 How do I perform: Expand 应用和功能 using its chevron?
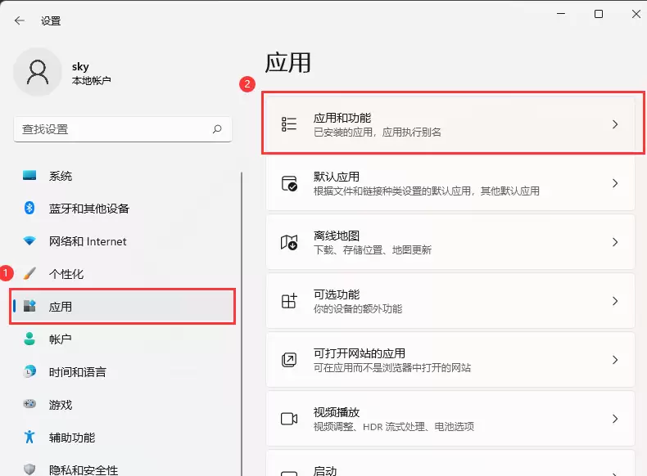(615, 124)
